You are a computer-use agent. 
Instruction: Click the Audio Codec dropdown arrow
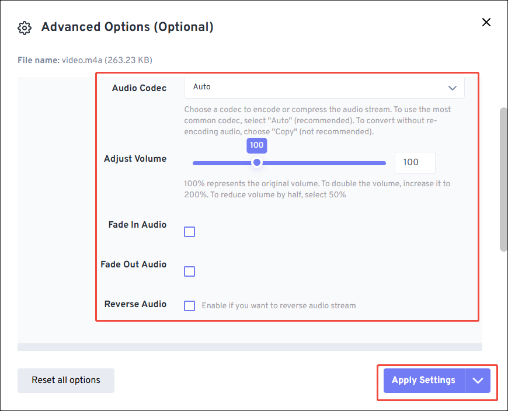pos(452,87)
